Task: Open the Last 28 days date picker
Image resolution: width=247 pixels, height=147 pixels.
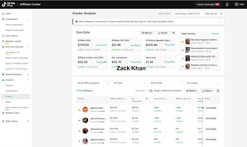Action: pyautogui.click(x=198, y=14)
